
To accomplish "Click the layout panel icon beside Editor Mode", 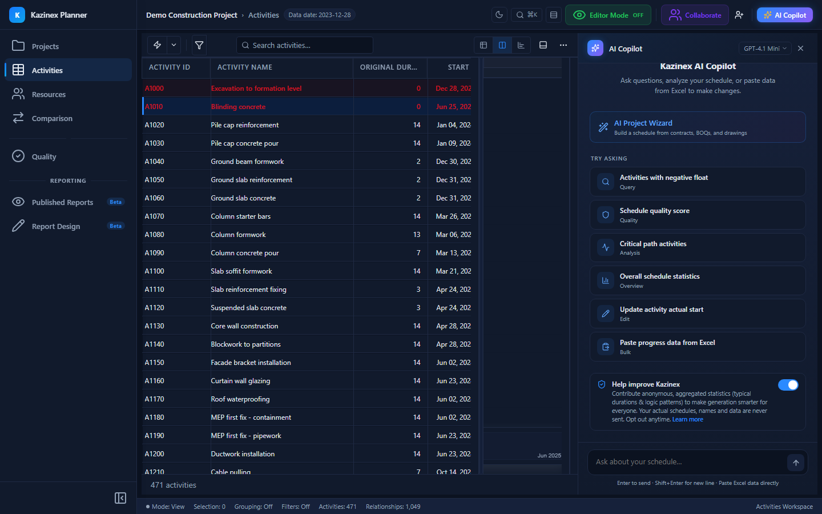I will tap(554, 15).
